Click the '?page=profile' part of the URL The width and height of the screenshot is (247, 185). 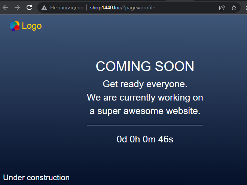coord(138,7)
